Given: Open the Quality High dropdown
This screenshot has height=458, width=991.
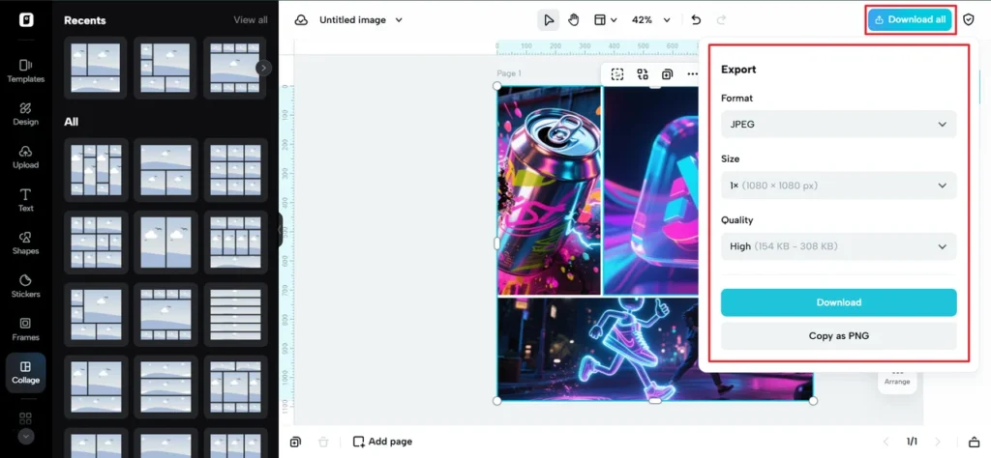Looking at the screenshot, I should coord(839,246).
